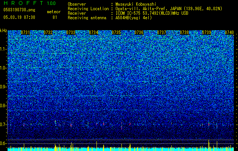Viewport: 238px width, 151px height.
Task: Click the 0.8 frequency axis label
Action: coord(3,106)
